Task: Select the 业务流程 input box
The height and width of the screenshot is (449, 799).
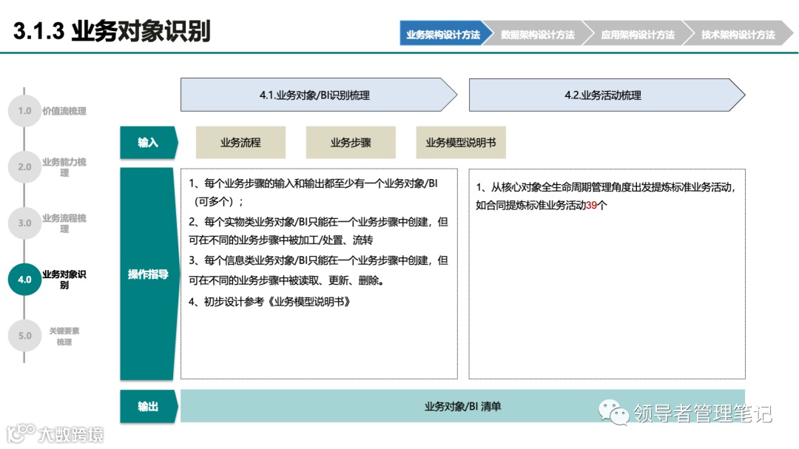Action: [240, 142]
